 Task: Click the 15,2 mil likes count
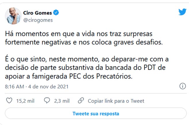pos(25,101)
